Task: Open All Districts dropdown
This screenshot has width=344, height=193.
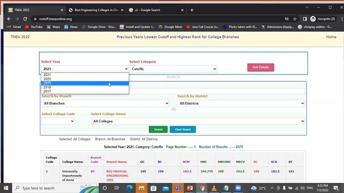Action: pos(241,103)
